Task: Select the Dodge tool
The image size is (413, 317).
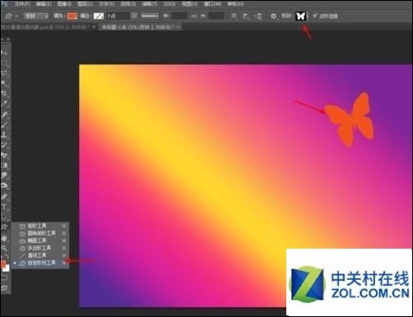Action: [x=4, y=186]
